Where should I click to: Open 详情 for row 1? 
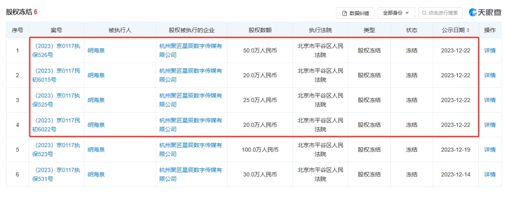coord(490,50)
